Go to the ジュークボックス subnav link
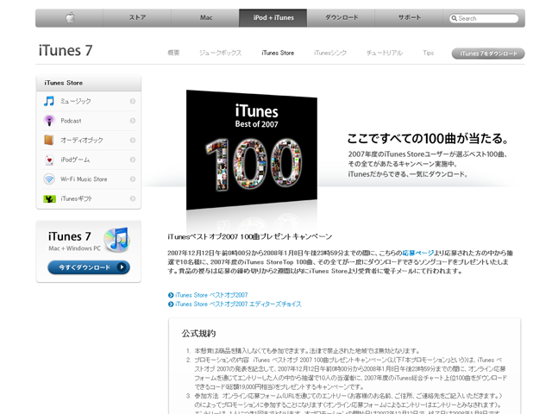Viewport: 552px width, 414px height. 221,53
